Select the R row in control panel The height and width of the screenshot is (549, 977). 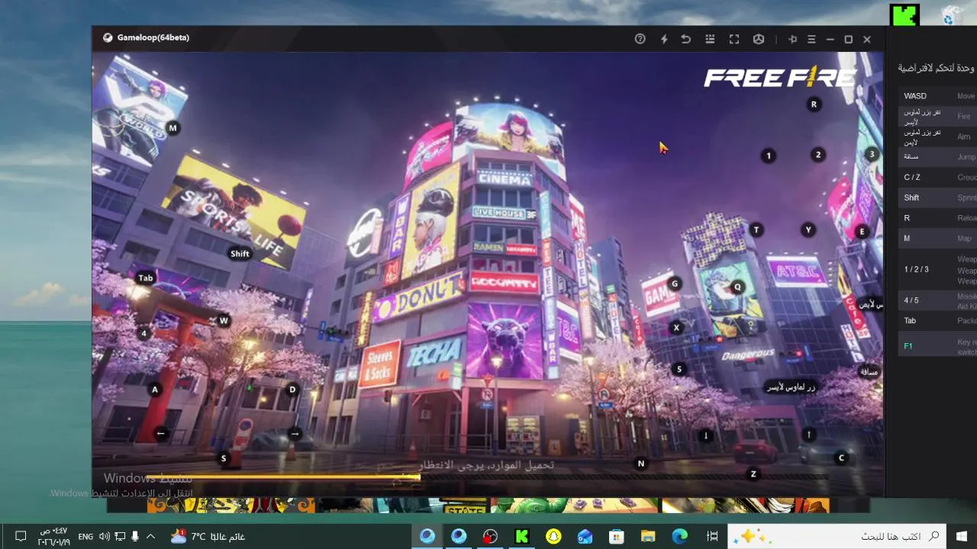coord(937,218)
